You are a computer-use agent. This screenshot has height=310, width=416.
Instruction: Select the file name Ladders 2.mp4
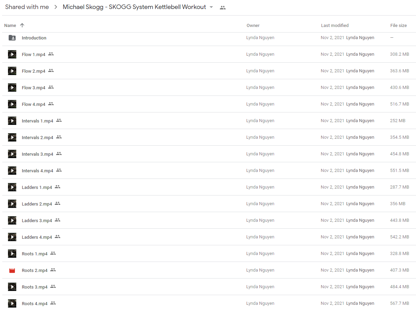37,204
